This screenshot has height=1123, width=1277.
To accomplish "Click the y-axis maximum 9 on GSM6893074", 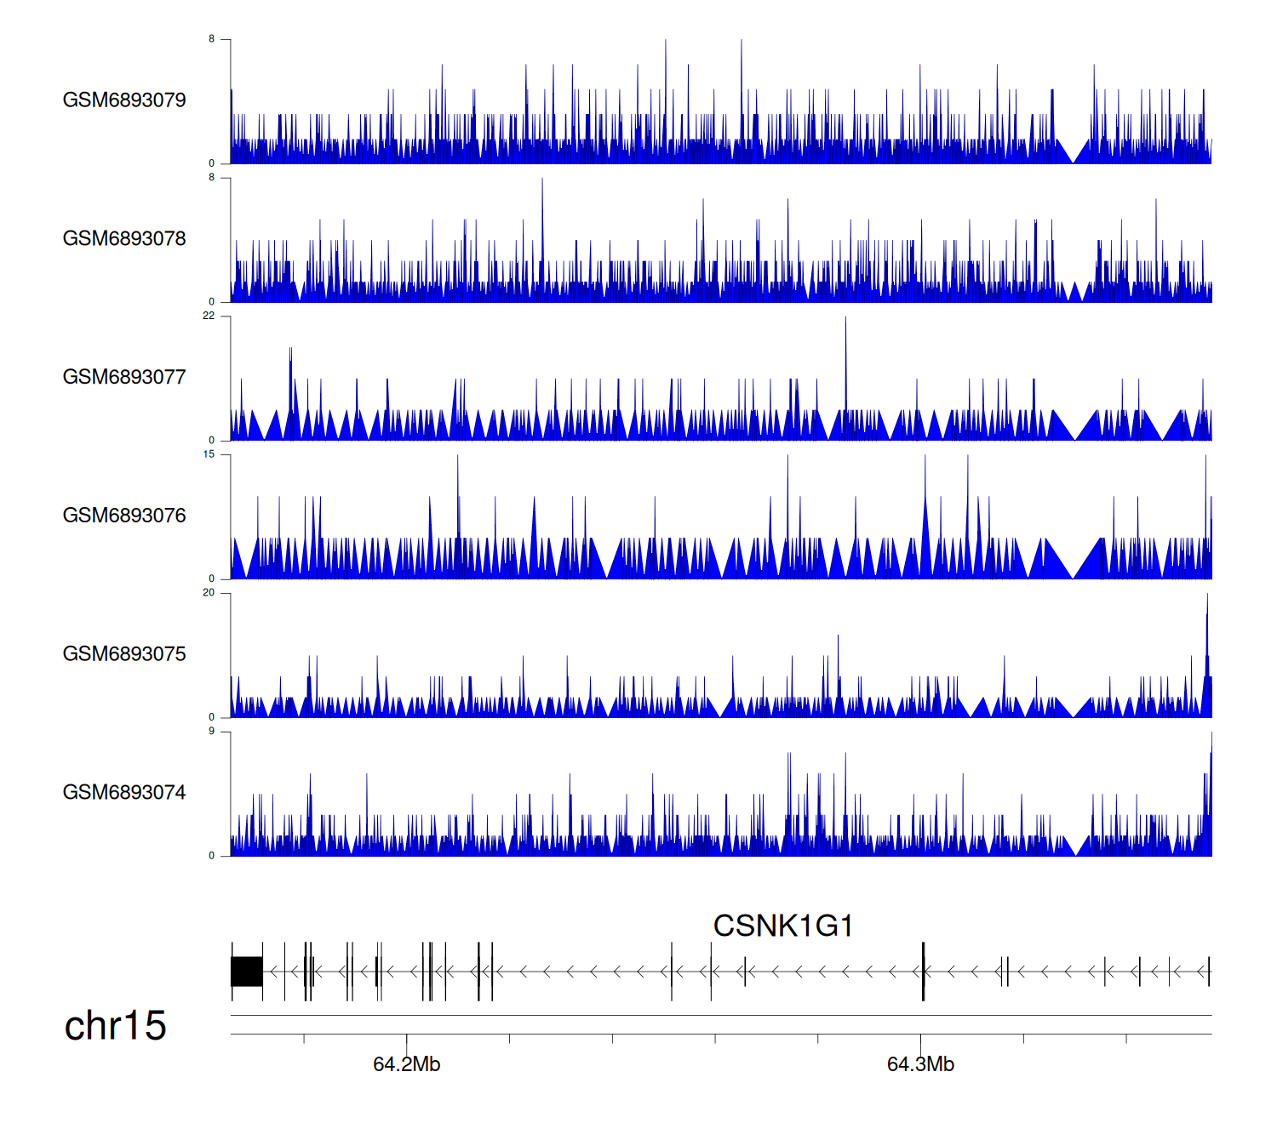I will click(211, 732).
